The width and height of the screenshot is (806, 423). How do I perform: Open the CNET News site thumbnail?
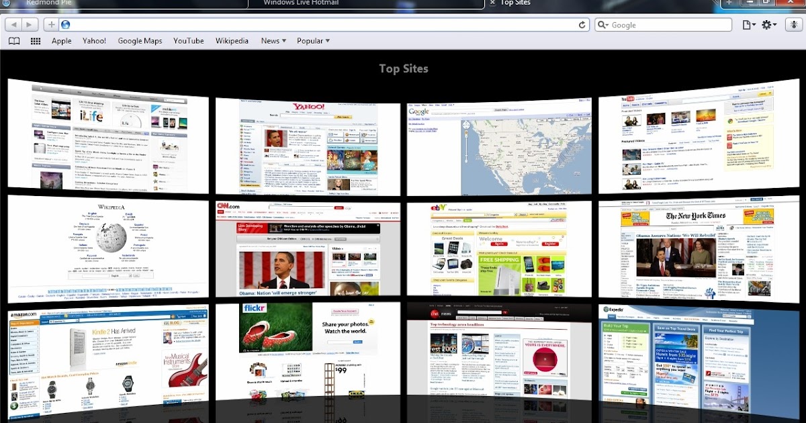(499, 351)
